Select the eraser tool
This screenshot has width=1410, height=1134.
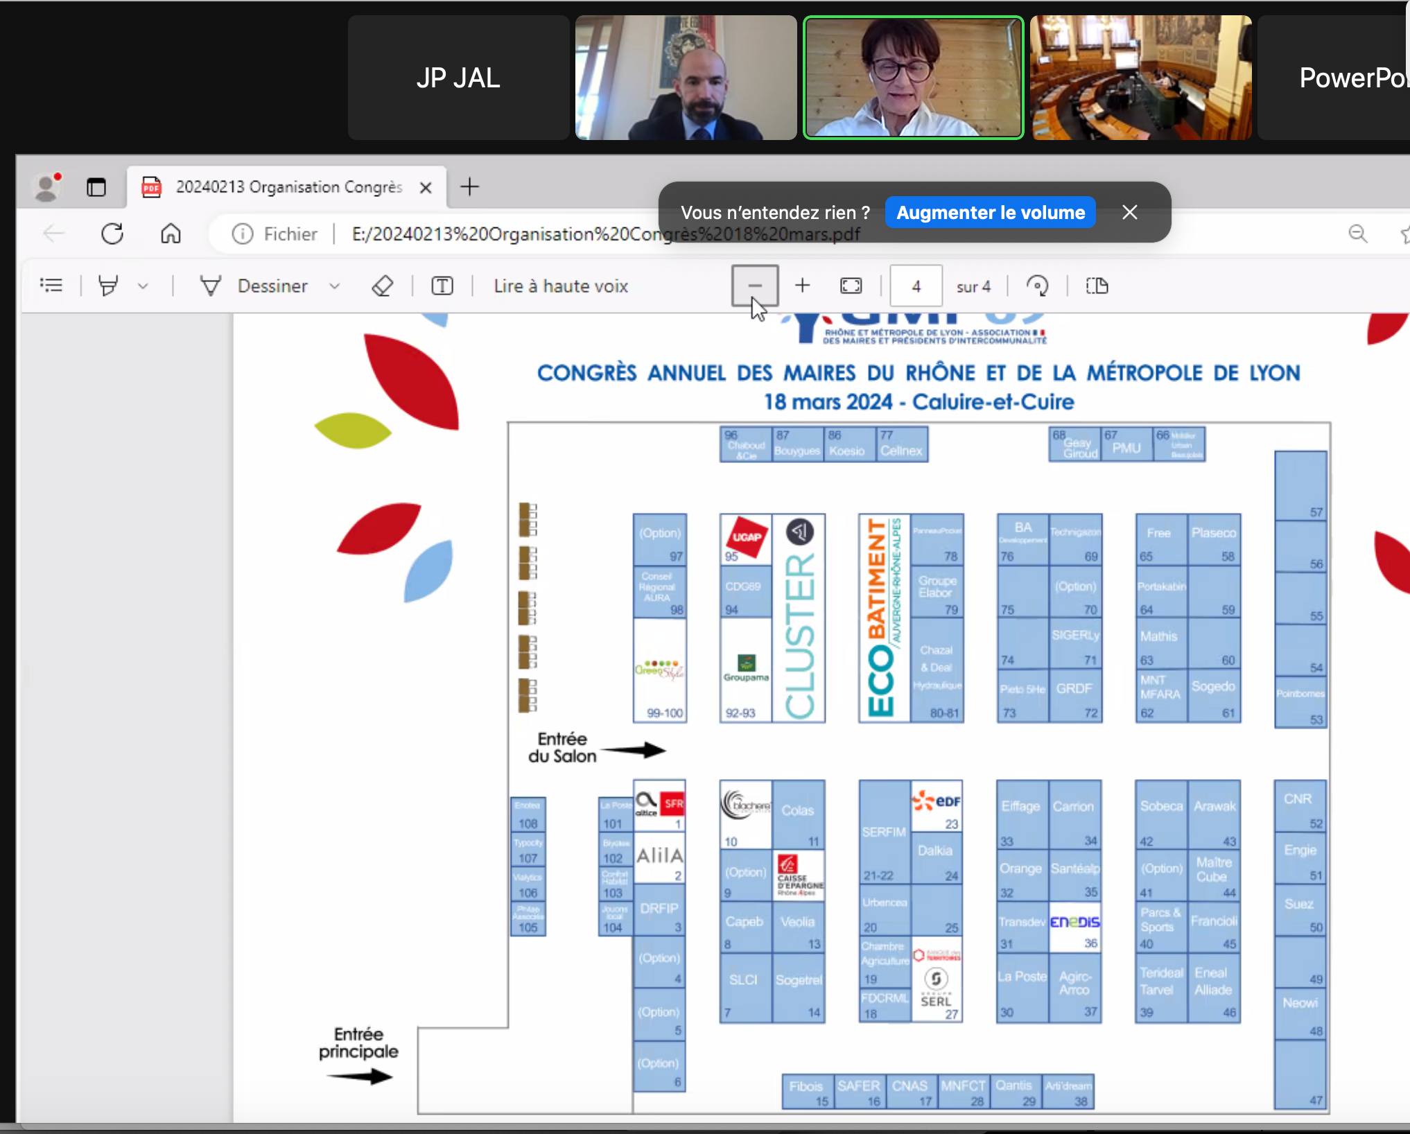(x=383, y=286)
